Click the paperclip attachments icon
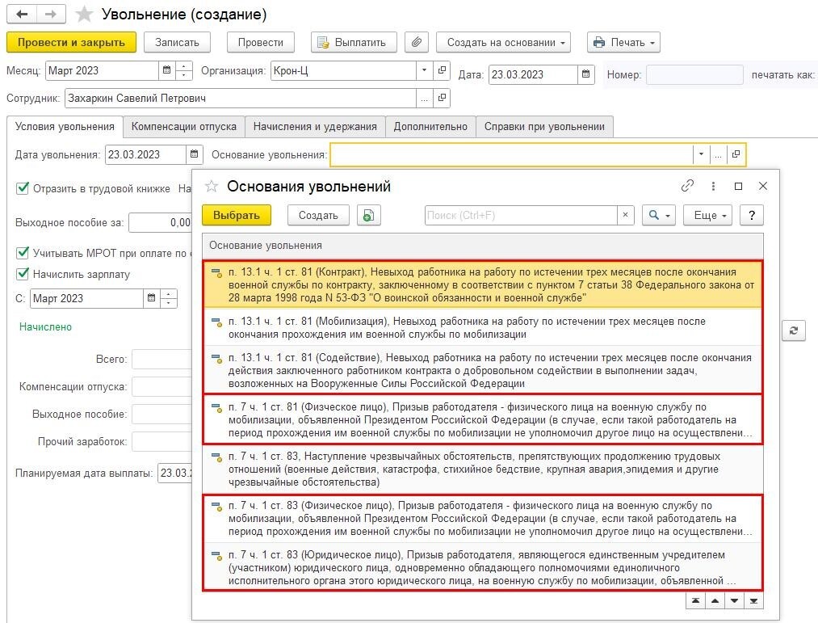This screenshot has height=623, width=818. 417,42
